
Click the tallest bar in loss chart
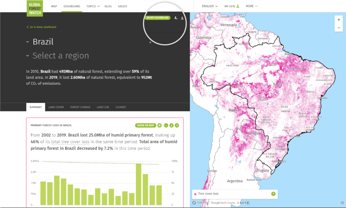139,184
